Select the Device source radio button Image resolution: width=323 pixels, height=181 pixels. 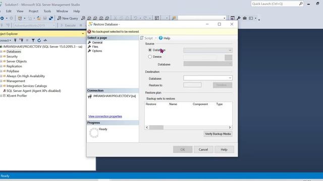(150, 57)
